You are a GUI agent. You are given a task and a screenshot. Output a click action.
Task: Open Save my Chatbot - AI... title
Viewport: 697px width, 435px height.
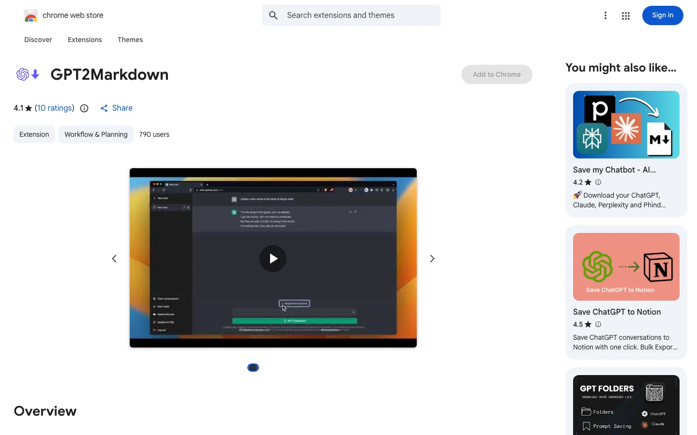614,170
